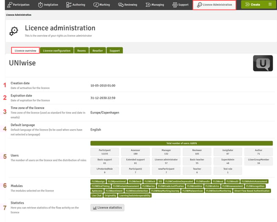
Task: Click the Managing envelope icon
Action: 148,5
